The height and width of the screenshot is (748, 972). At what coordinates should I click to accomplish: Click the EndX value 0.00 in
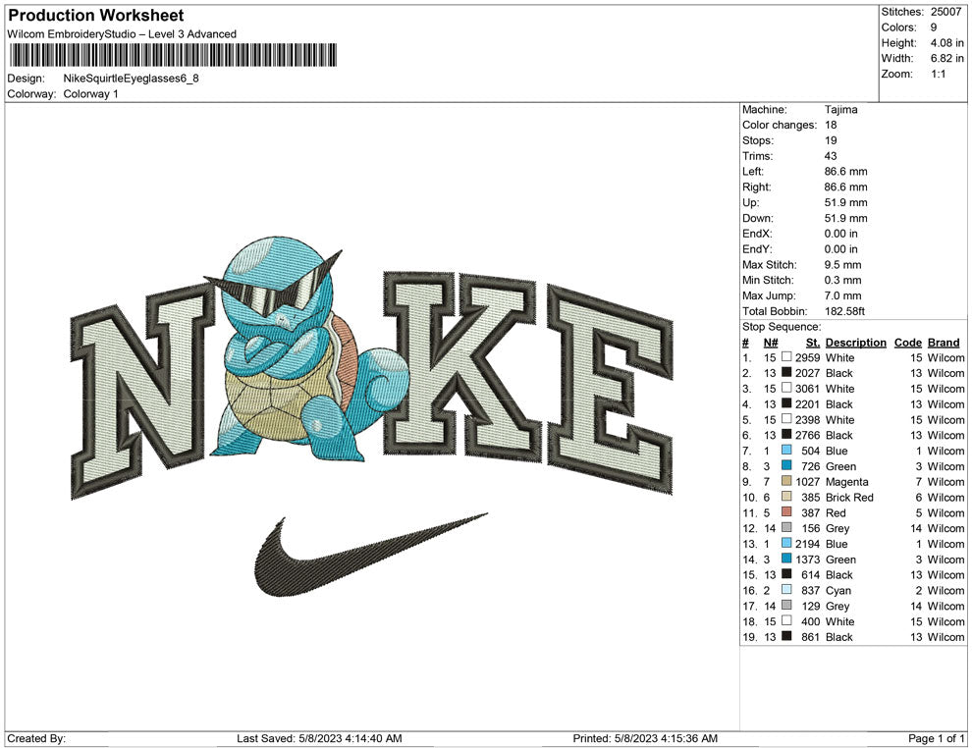(x=840, y=234)
